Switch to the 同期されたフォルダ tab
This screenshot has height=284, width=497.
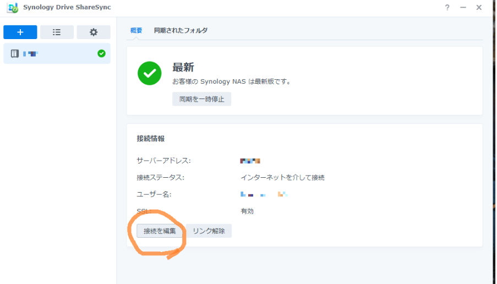[x=181, y=30]
